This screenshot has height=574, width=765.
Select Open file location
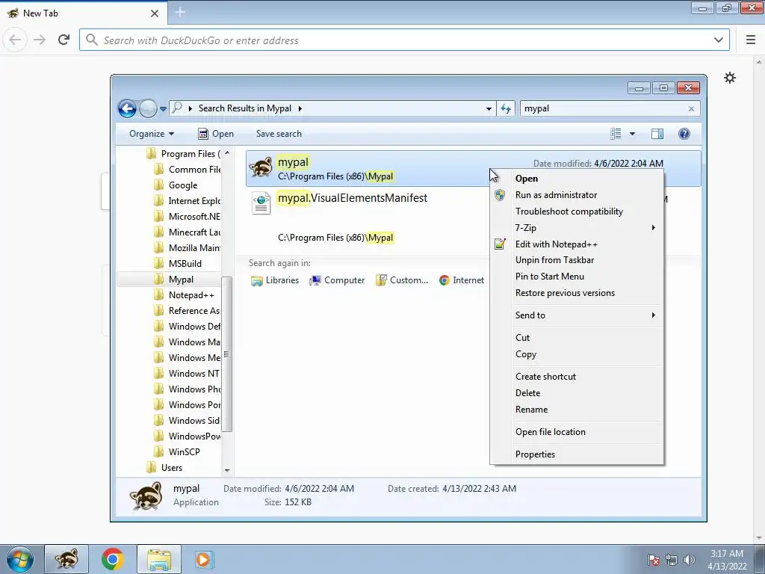click(x=577, y=432)
